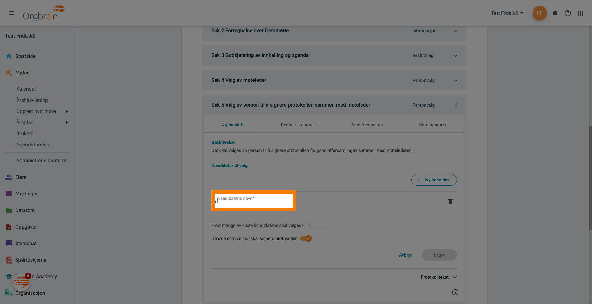Screen dimensions: 592x304
Task: Click the Møter gavel icon
Action: point(9,73)
